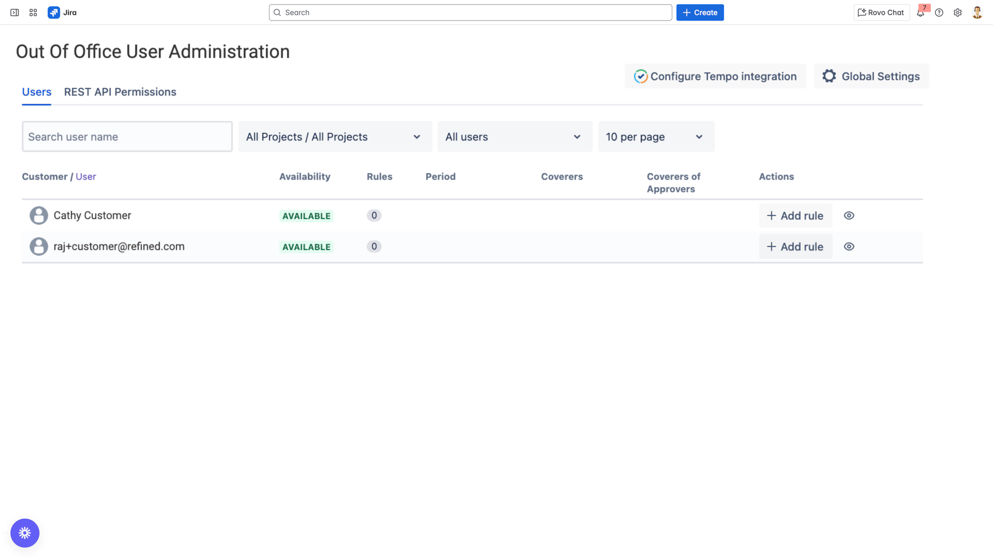View raj+customer@refined.com rules via eye icon
Viewport: 993px width, 558px height.
[x=849, y=246]
